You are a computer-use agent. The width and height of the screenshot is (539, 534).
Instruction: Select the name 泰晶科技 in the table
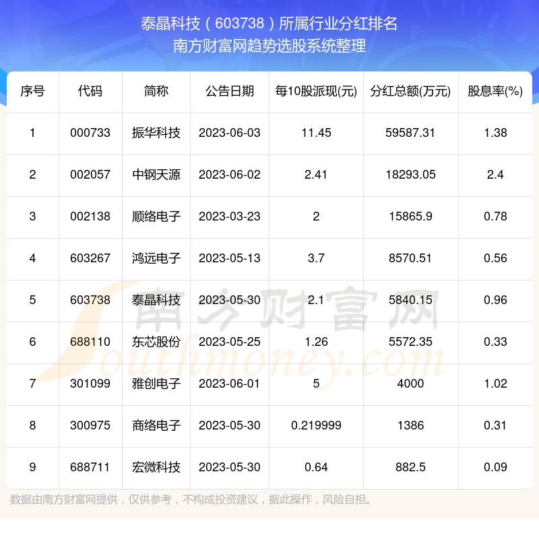tap(156, 300)
